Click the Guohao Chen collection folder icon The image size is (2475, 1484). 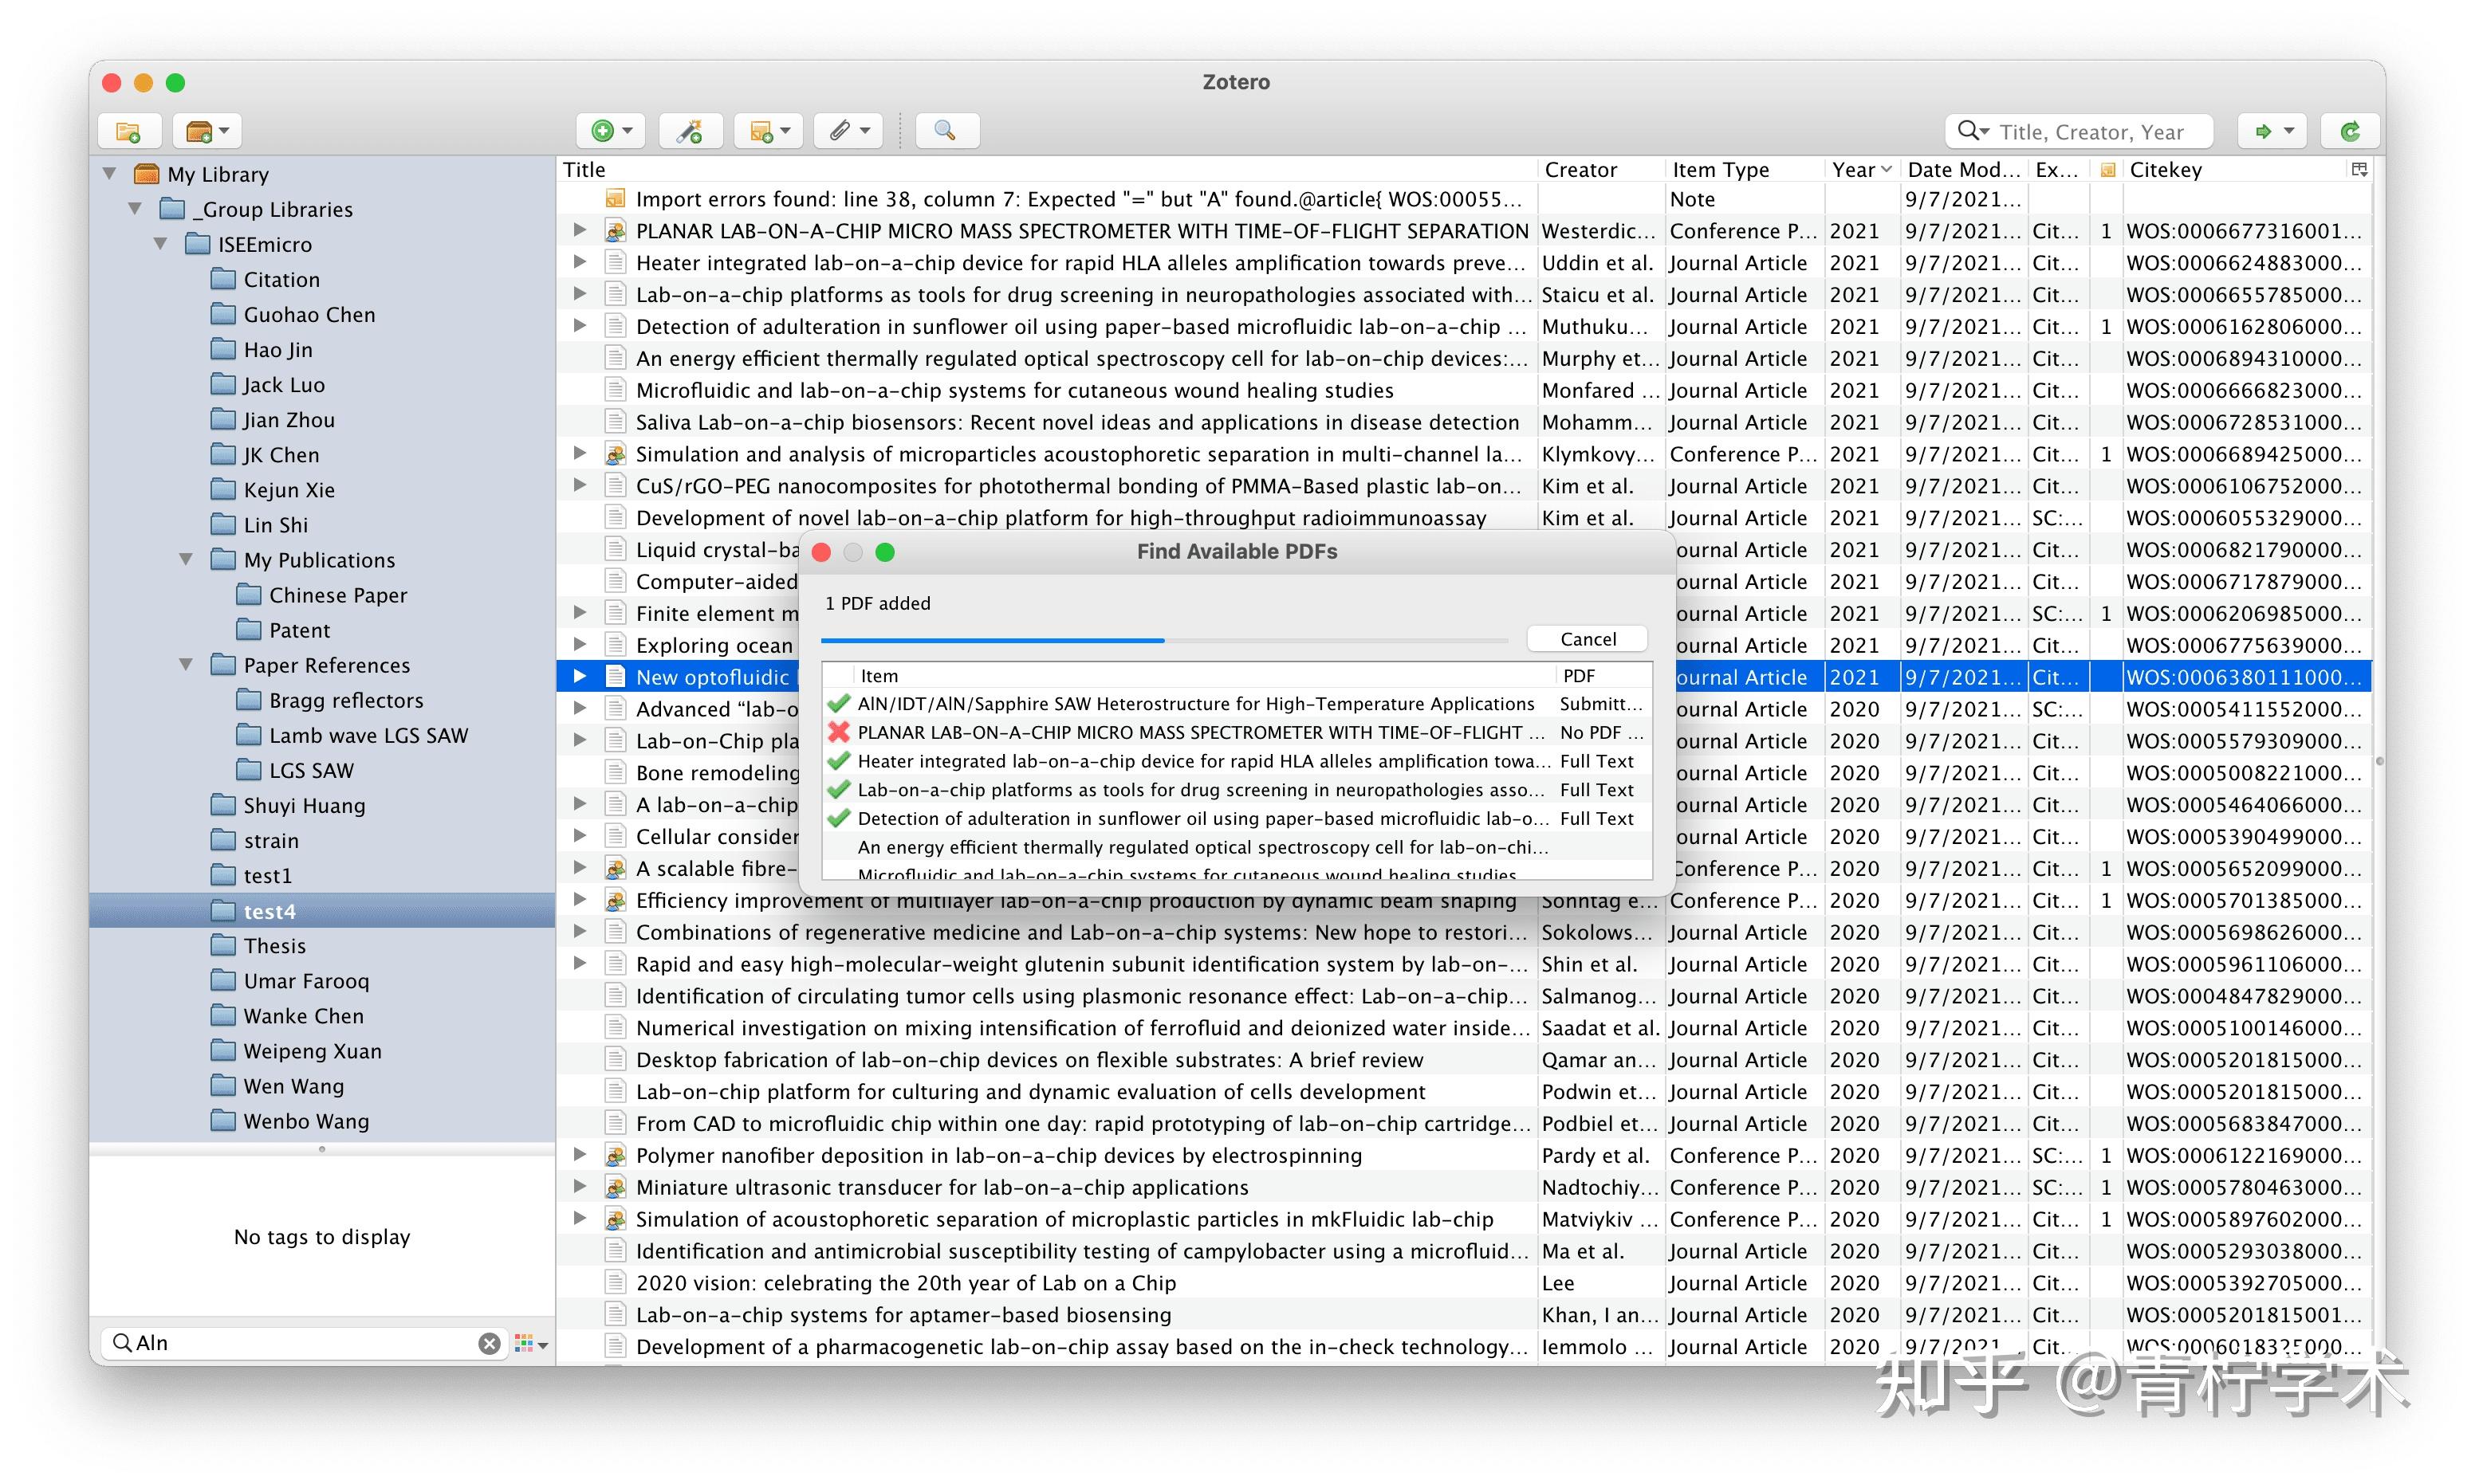223,314
